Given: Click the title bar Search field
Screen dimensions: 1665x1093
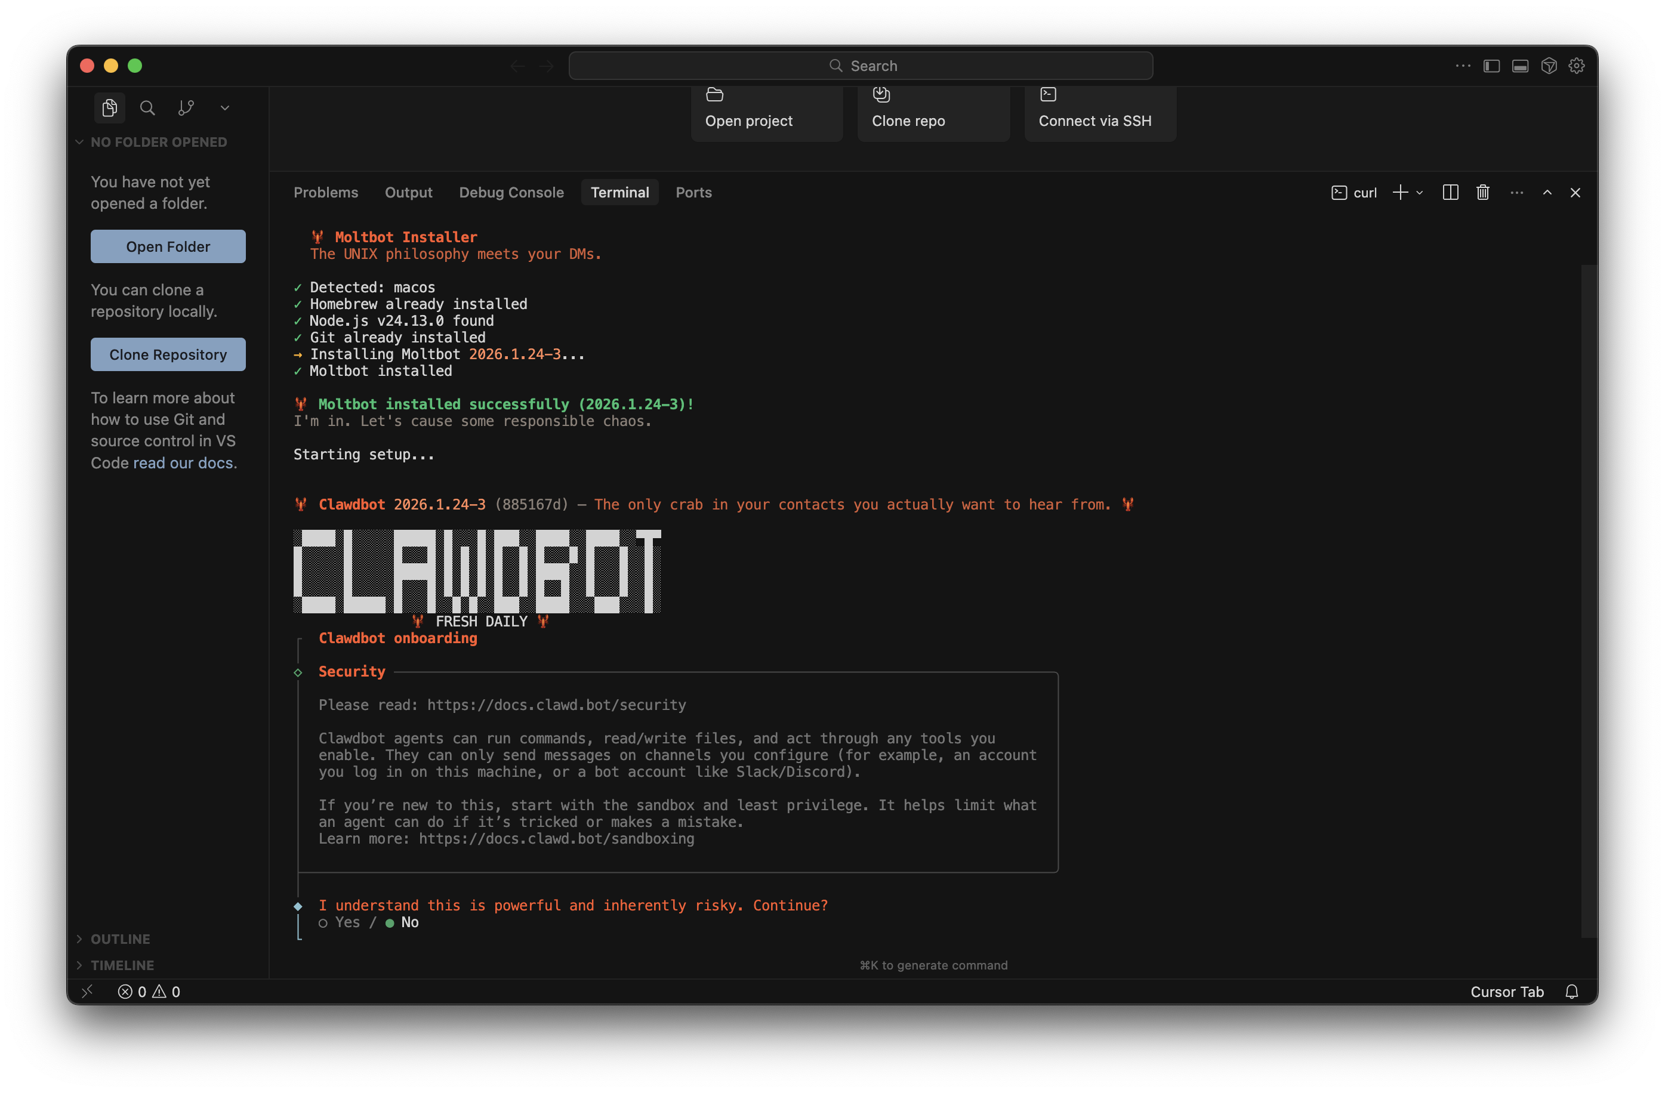Looking at the screenshot, I should pyautogui.click(x=861, y=66).
